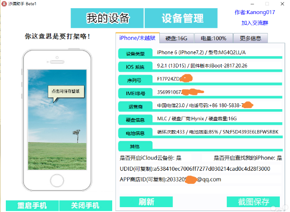Click the 硬盘信息 label
Viewport: 290px width, 212px height.
pos(136,120)
